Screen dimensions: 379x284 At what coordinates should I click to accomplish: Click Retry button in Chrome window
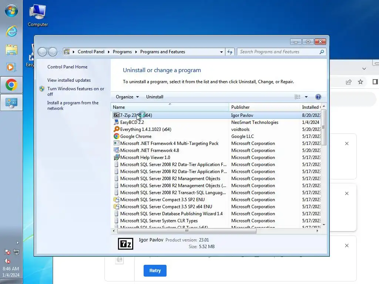click(155, 270)
